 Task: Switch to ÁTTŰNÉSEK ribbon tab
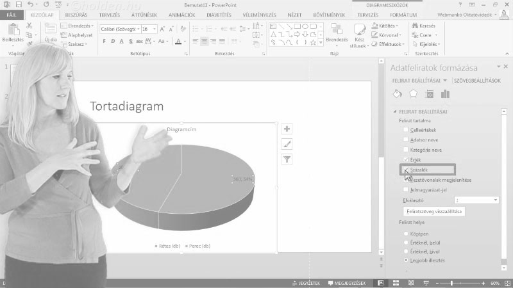click(x=144, y=15)
